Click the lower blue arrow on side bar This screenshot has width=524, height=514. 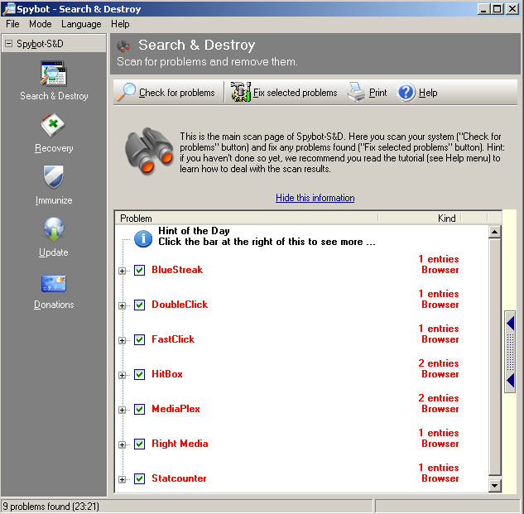point(510,381)
